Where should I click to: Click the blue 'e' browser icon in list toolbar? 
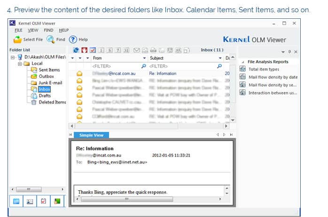(76, 50)
